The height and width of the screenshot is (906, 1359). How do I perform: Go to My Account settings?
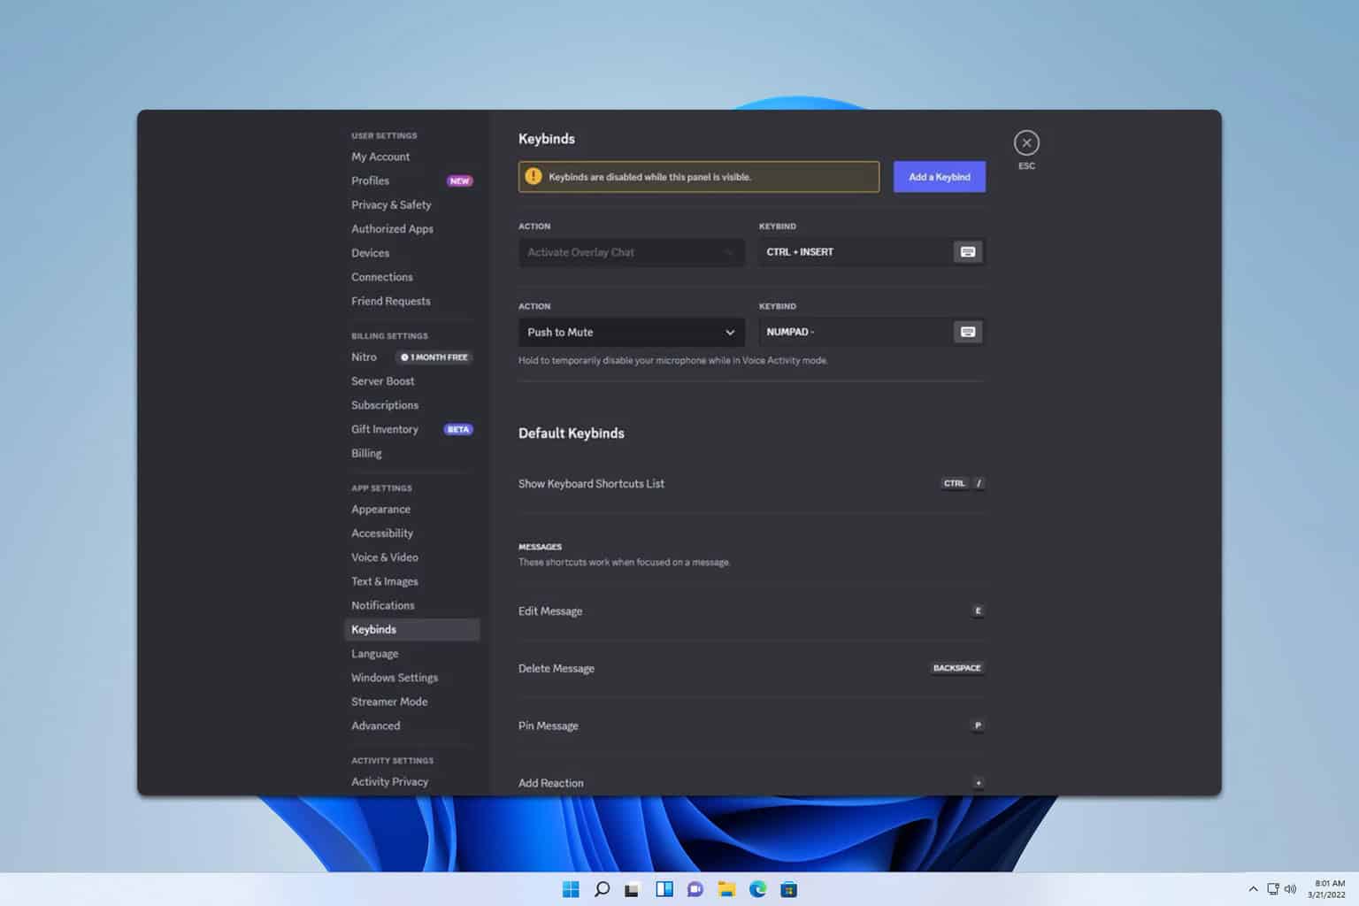(x=380, y=157)
